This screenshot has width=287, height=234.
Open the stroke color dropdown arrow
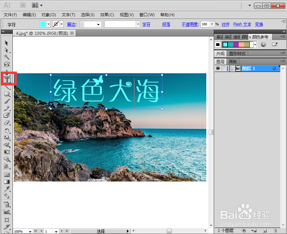click(x=61, y=24)
